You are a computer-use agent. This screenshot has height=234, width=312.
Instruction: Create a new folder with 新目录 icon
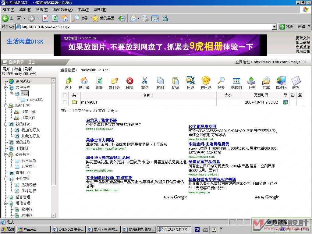115,81
